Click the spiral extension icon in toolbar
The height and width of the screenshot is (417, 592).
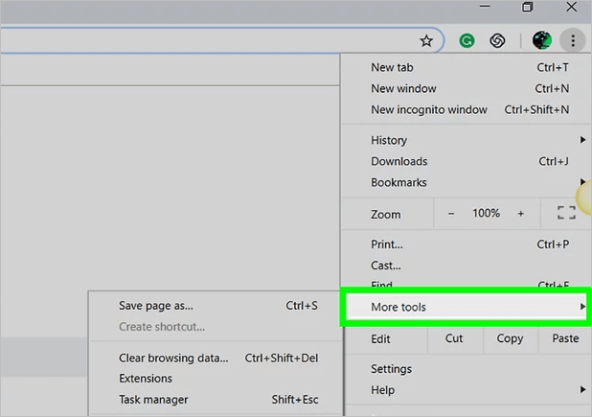pyautogui.click(x=497, y=41)
